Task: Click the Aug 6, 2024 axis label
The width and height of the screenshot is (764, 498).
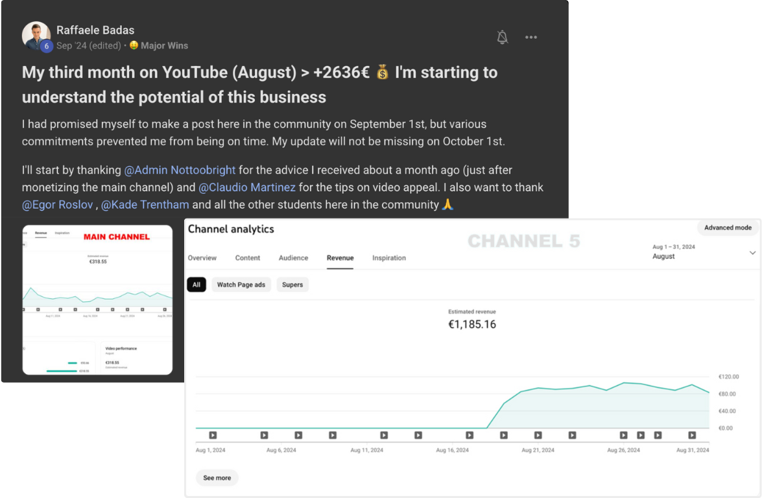Action: [281, 450]
